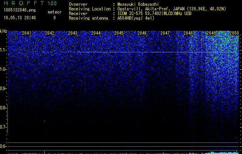The image size is (242, 154).
Task: Click the 2047 time marker
Action: (x=165, y=33)
